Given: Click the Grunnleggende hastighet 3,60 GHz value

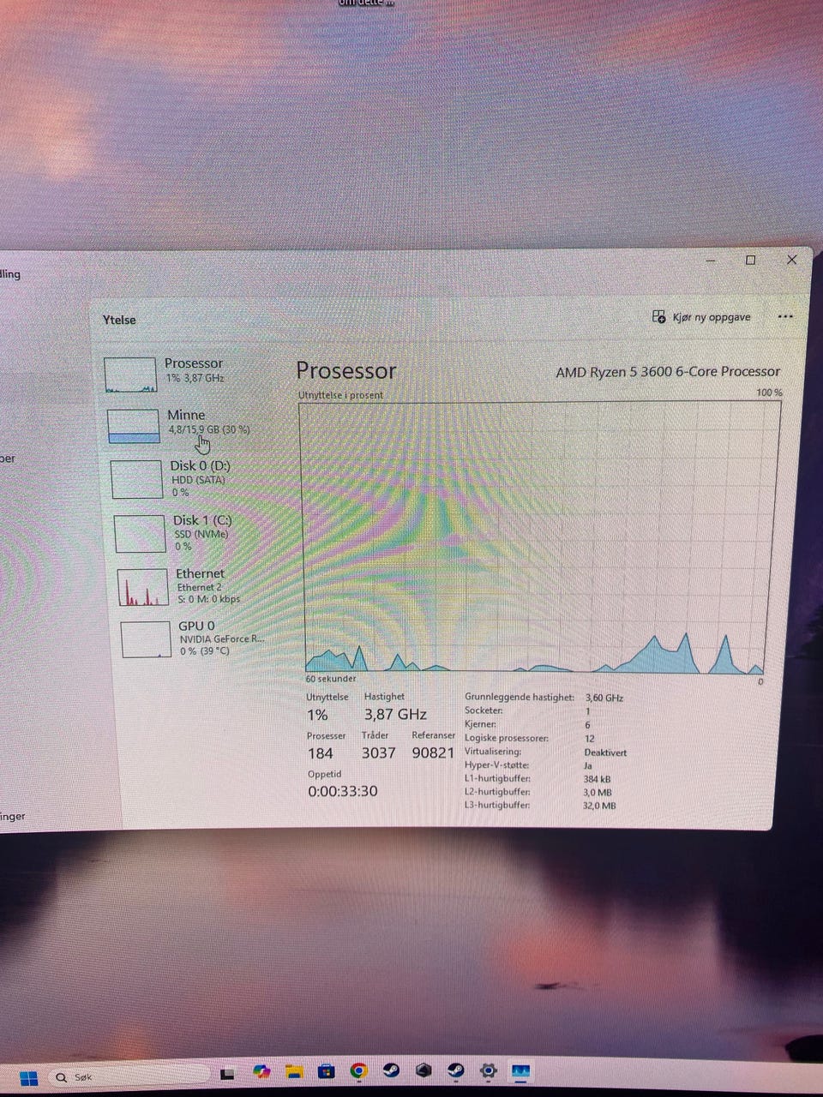Looking at the screenshot, I should click(x=604, y=698).
